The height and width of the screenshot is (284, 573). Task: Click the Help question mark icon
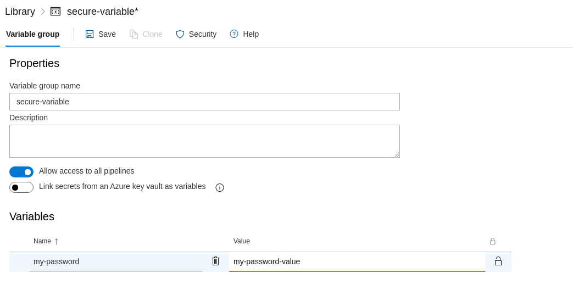click(234, 34)
